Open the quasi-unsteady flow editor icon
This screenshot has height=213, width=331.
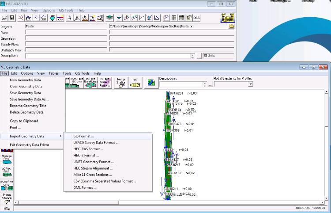(x=36, y=18)
